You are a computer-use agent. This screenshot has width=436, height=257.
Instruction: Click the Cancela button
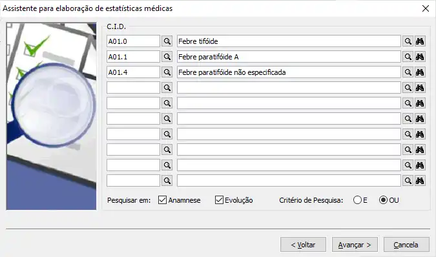coord(406,245)
